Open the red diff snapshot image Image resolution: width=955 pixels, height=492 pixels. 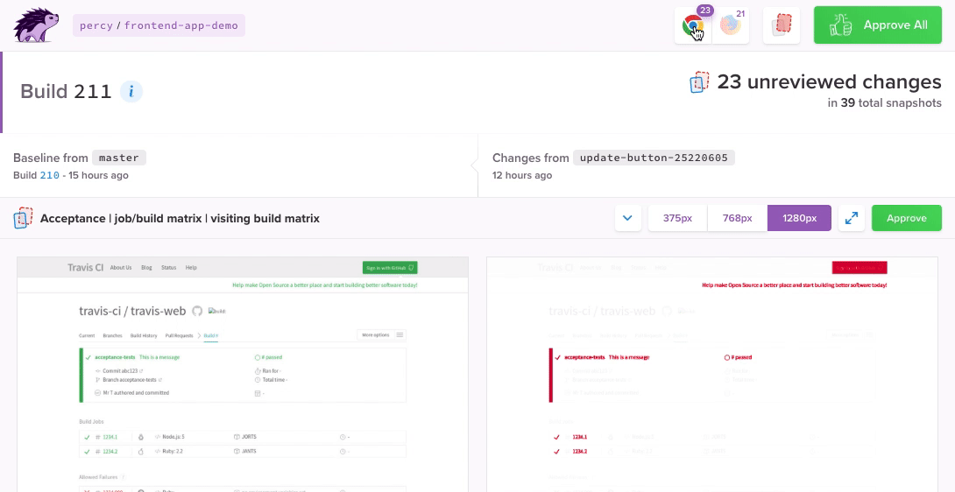[712, 374]
